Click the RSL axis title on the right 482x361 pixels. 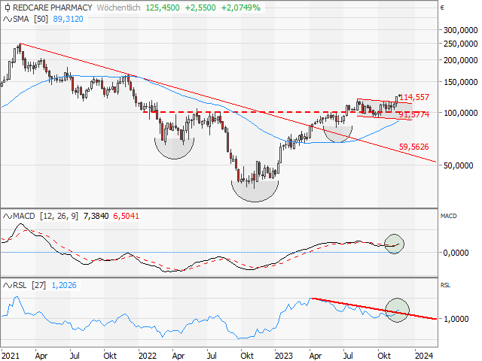(x=445, y=286)
